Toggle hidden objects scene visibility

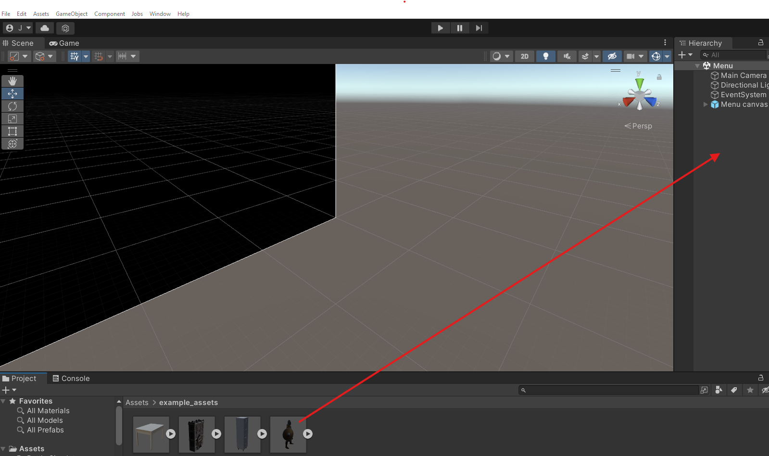(x=612, y=56)
